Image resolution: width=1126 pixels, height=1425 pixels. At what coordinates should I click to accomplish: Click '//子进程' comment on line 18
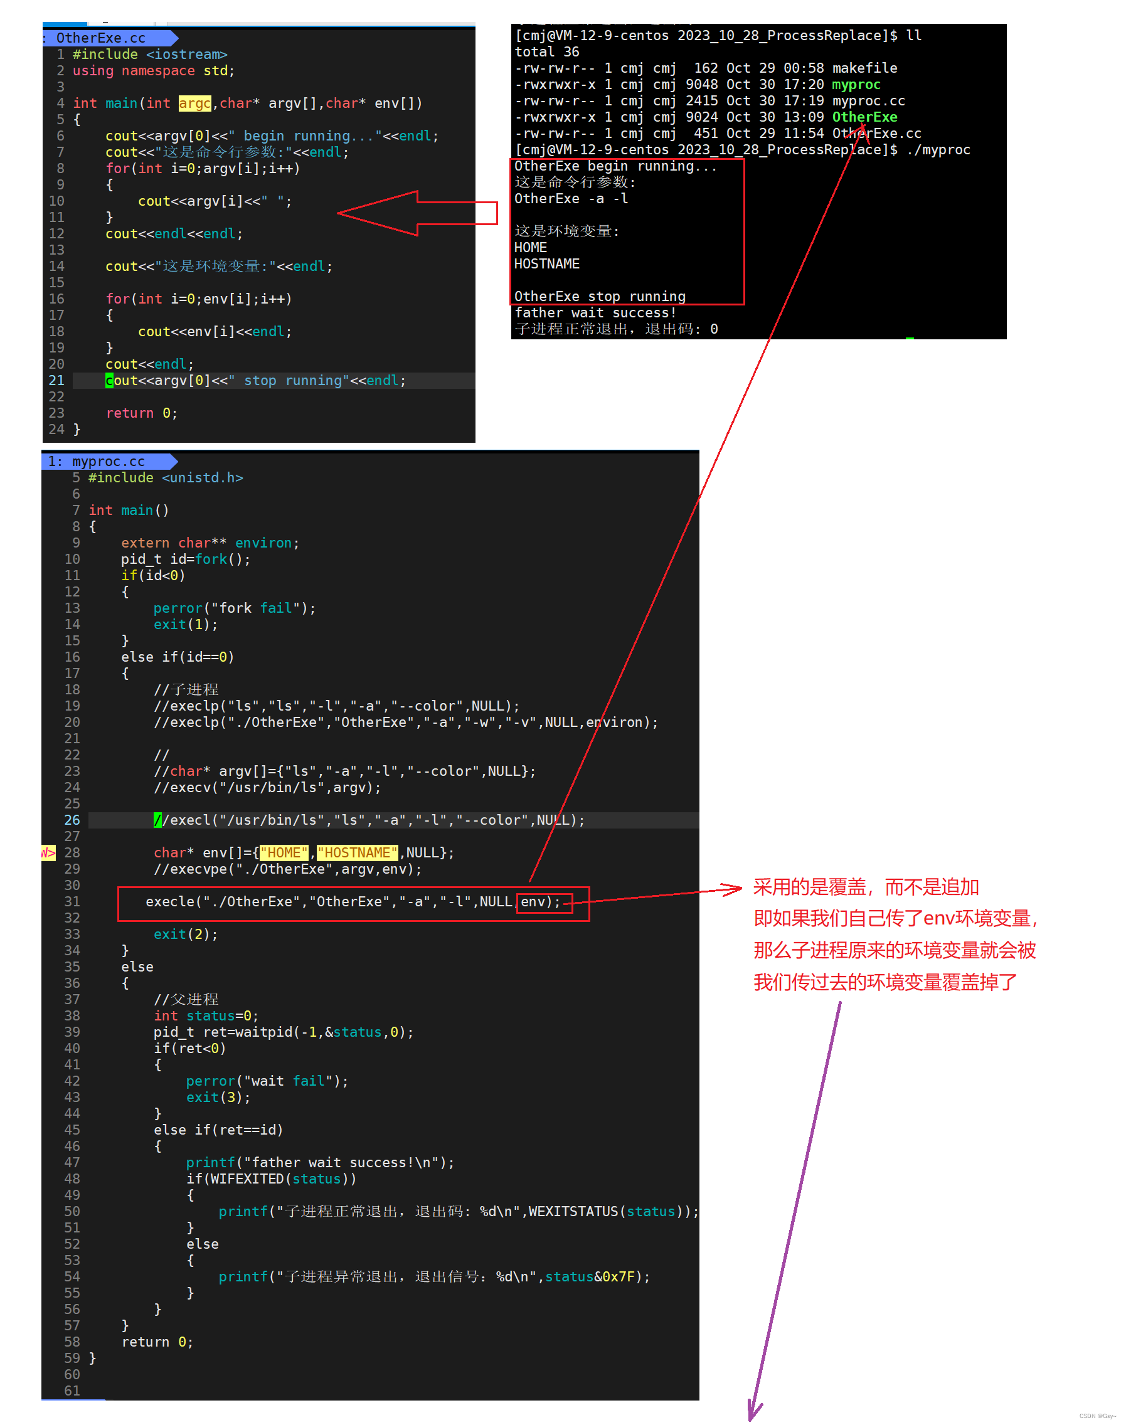pyautogui.click(x=186, y=689)
